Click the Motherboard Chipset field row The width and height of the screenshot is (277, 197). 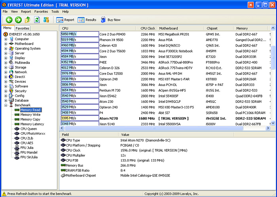(167, 175)
